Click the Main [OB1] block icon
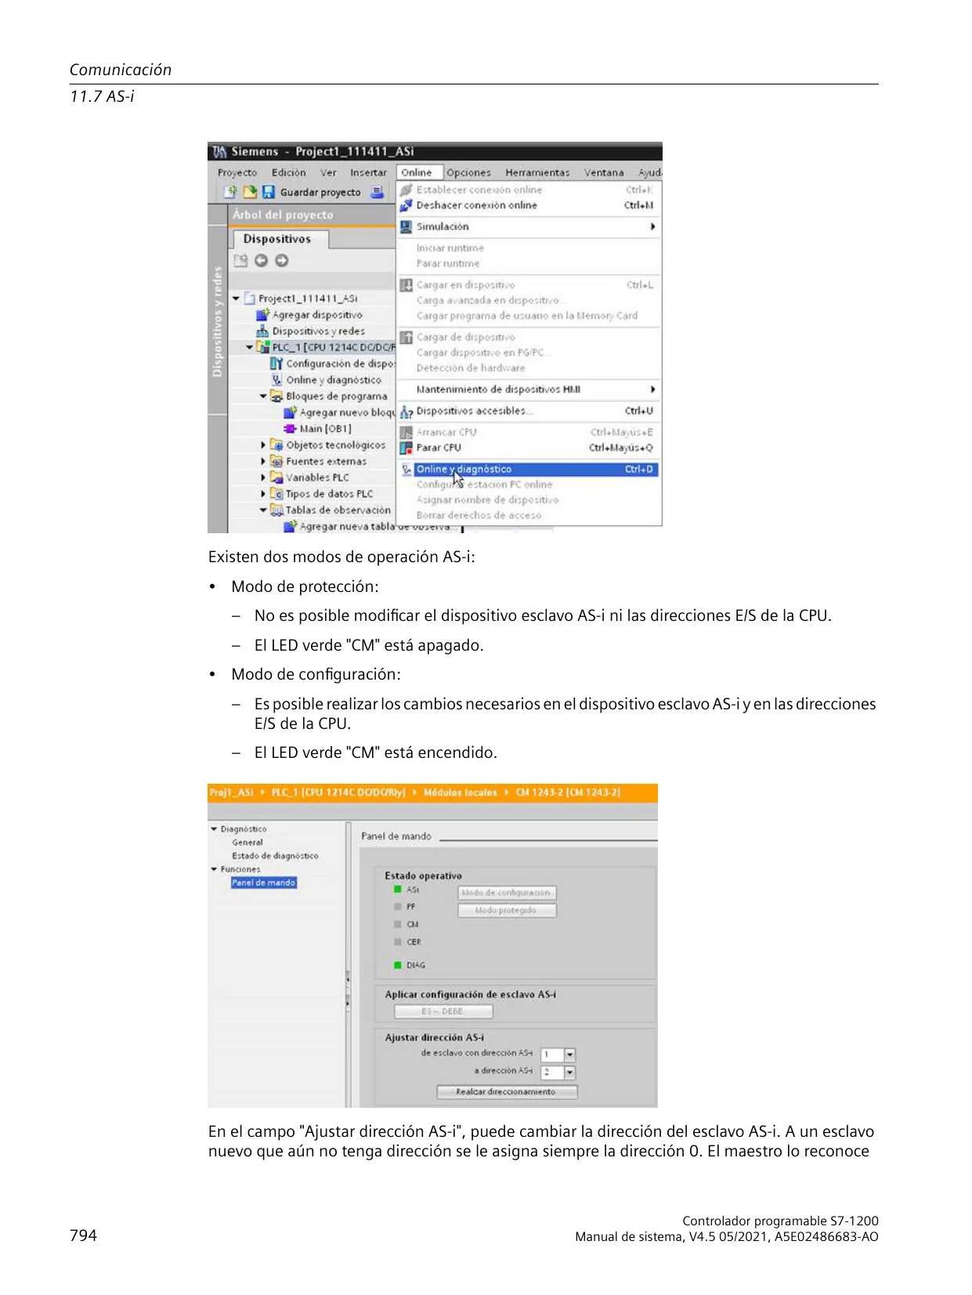This screenshot has width=972, height=1295. [290, 429]
